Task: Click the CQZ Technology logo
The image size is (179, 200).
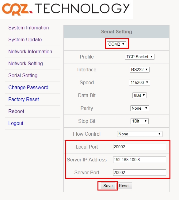Action: 66,9
